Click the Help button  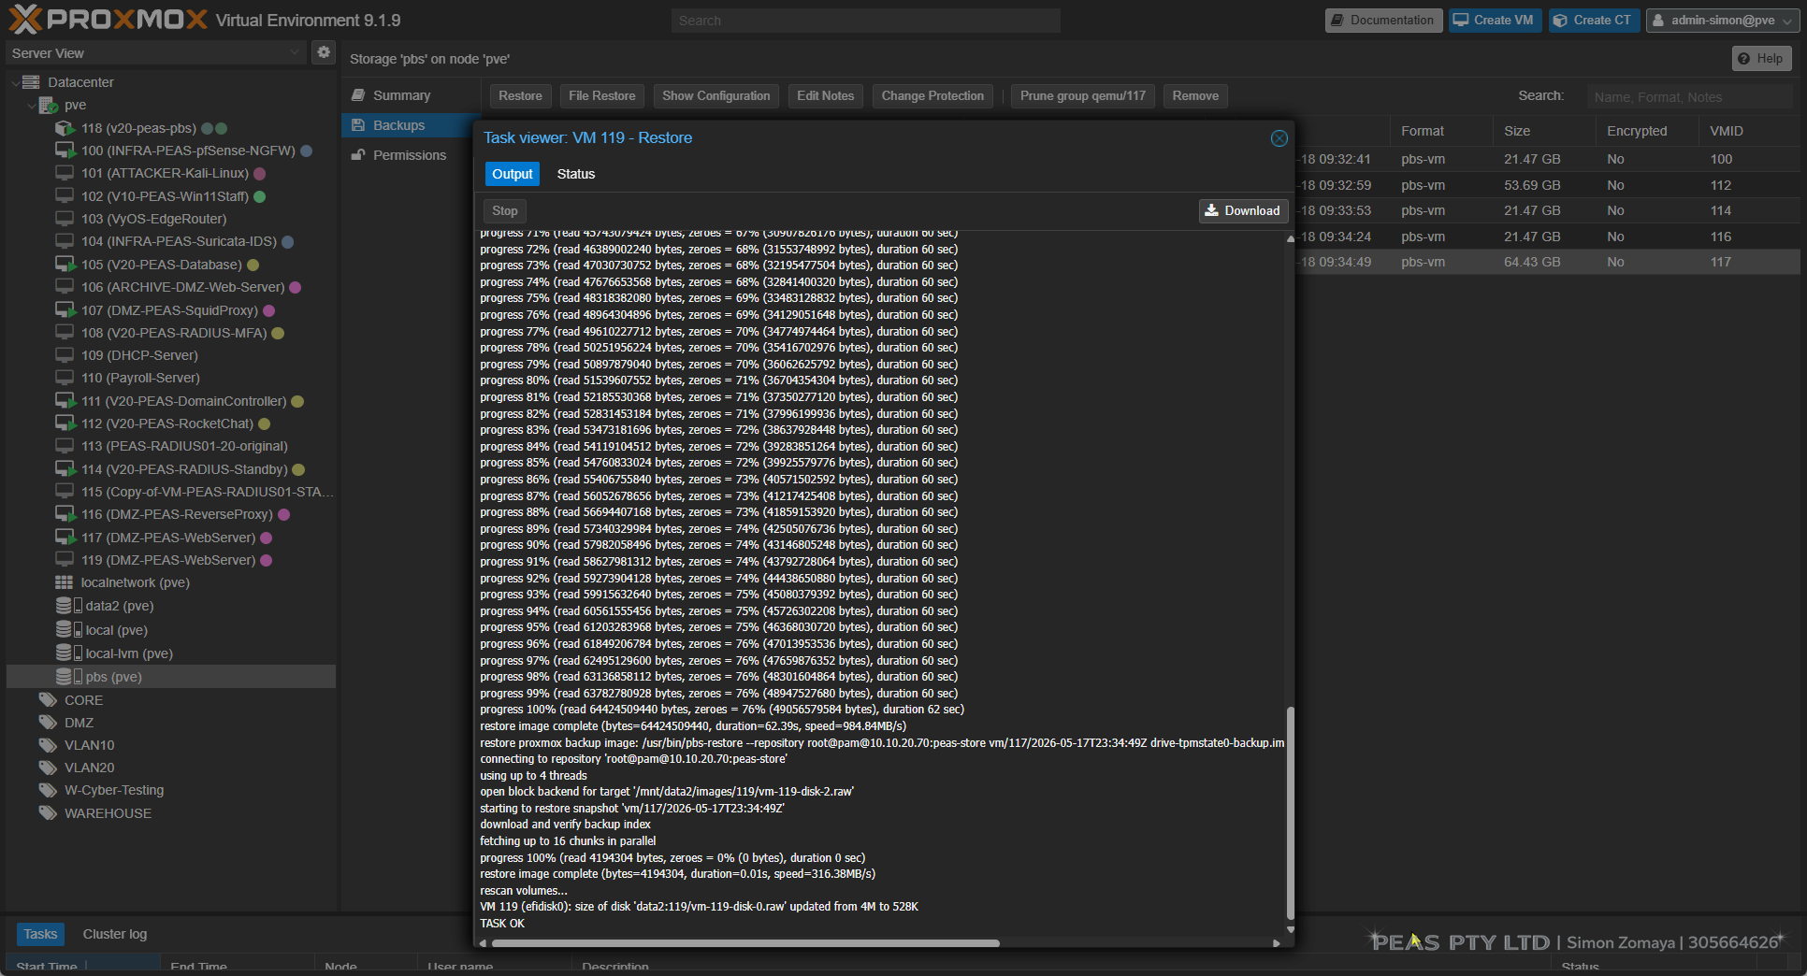click(1761, 58)
